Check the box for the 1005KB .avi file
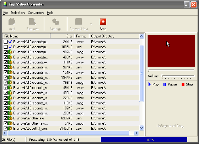 6,47
